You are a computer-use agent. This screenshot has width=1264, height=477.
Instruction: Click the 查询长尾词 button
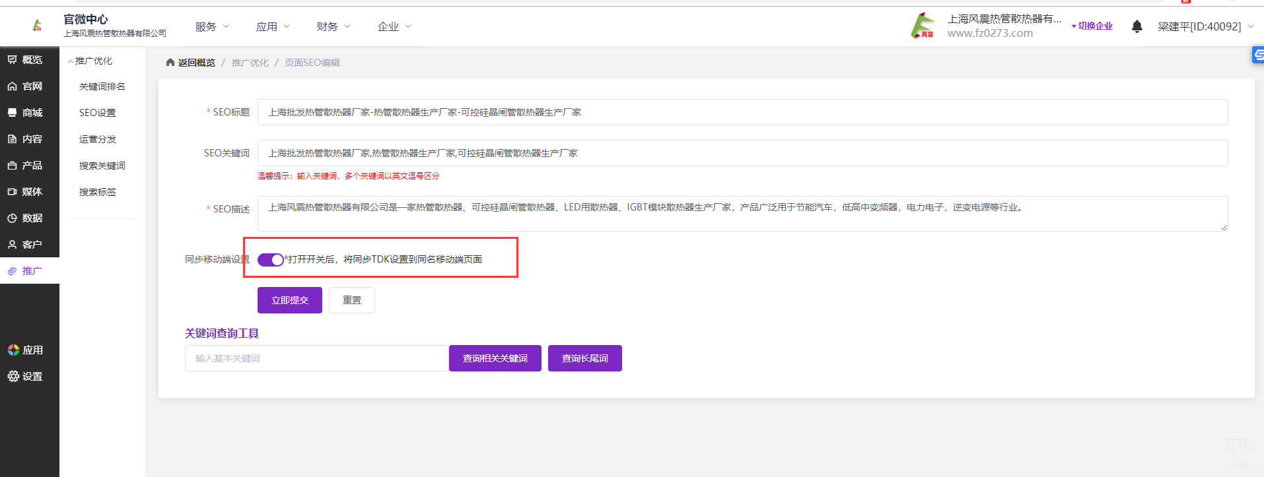[584, 358]
